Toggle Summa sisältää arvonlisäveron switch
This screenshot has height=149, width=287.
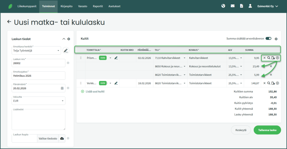[x=268, y=39]
